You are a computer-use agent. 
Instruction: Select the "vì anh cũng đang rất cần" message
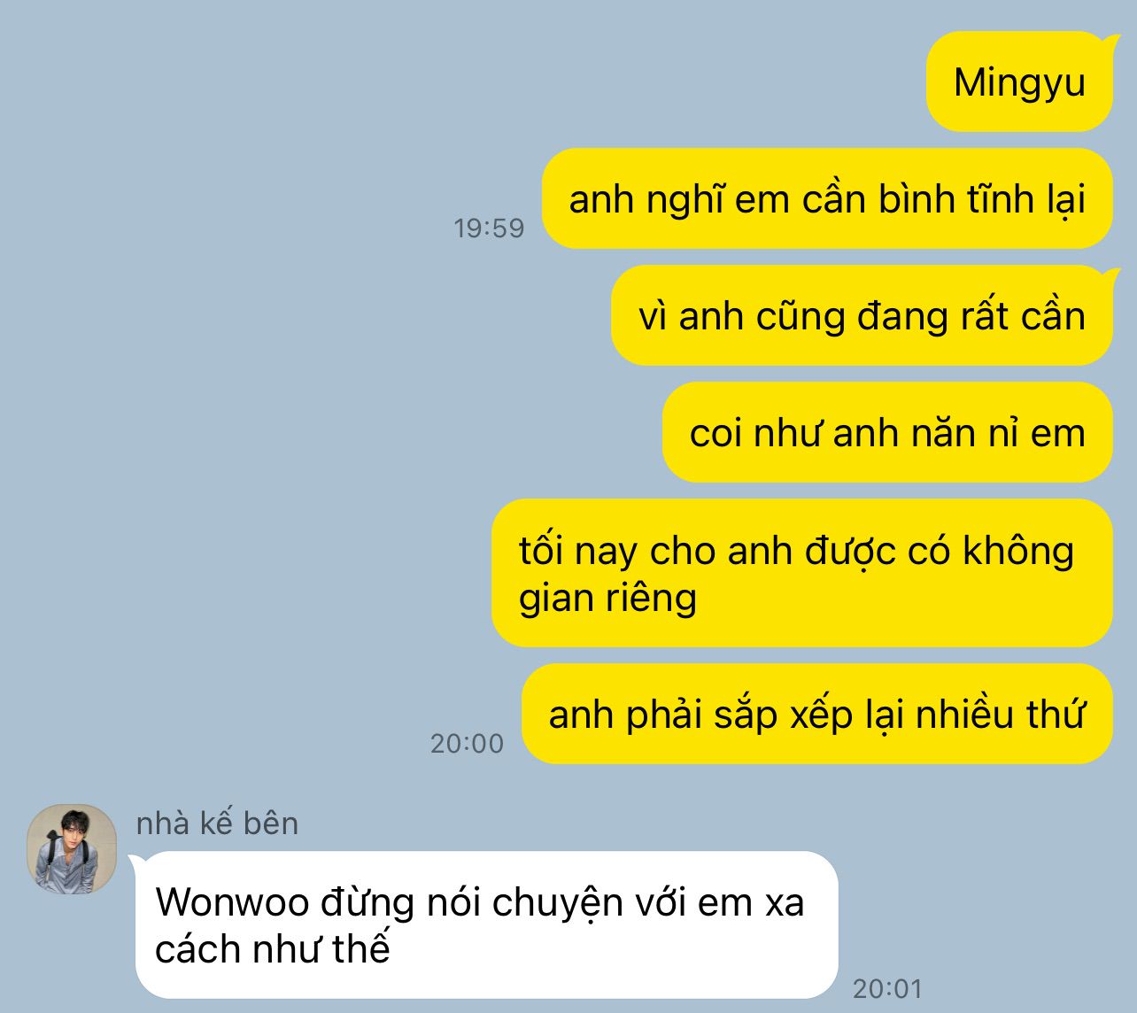point(862,316)
